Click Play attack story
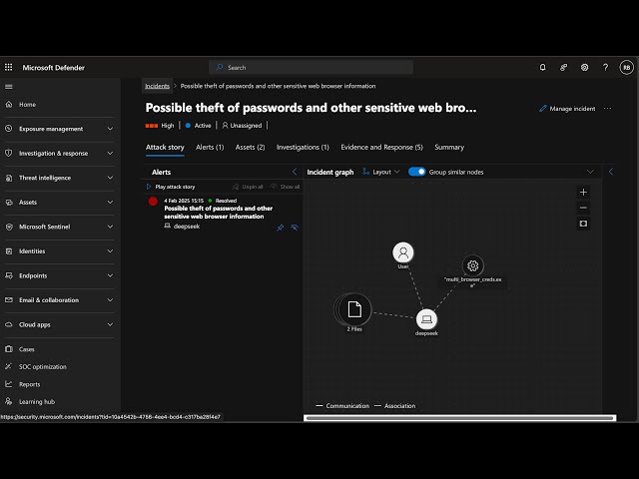Image resolution: width=639 pixels, height=479 pixels. pyautogui.click(x=171, y=187)
